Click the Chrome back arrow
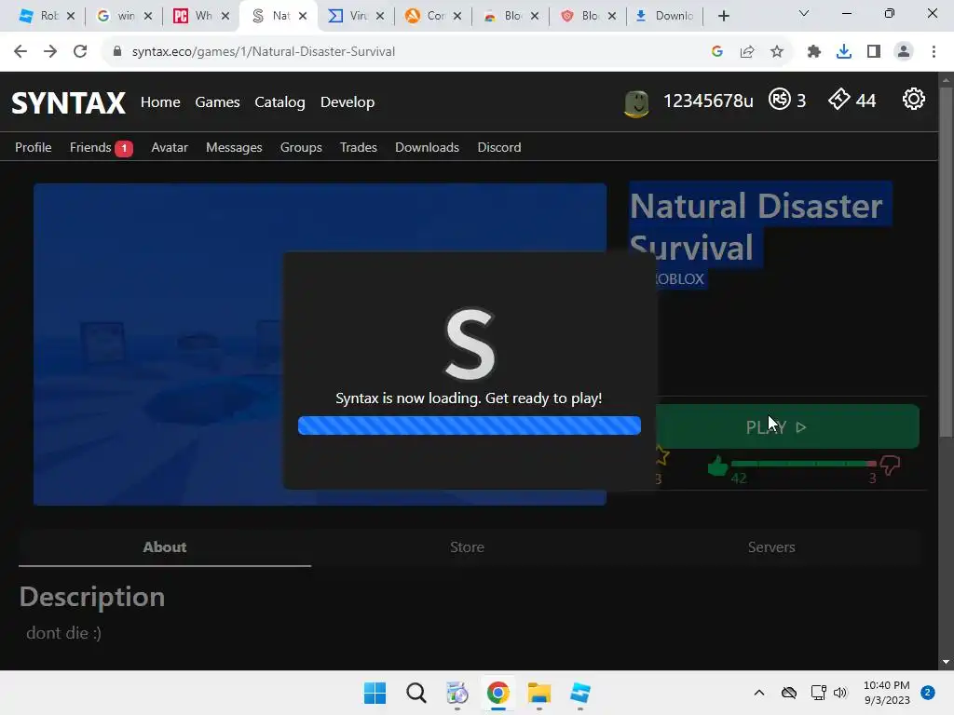 click(20, 52)
